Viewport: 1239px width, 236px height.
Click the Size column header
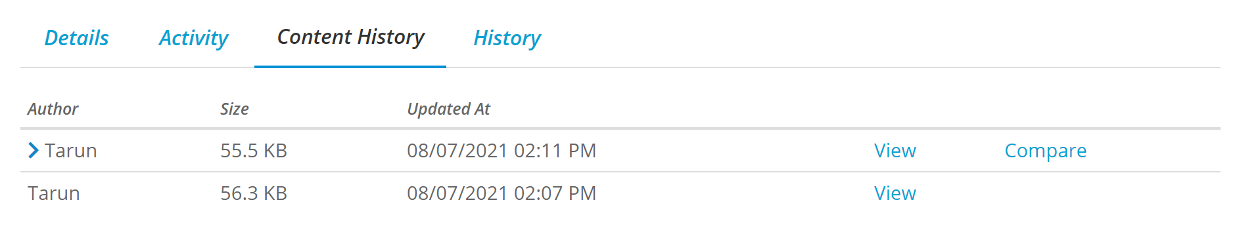point(235,109)
